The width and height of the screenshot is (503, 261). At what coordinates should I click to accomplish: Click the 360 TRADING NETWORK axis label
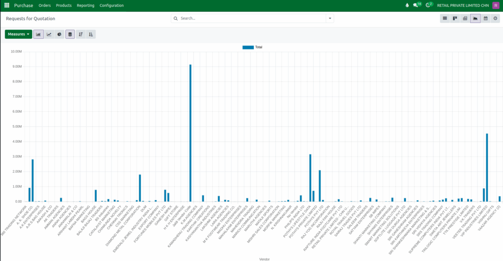pyautogui.click(x=14, y=221)
